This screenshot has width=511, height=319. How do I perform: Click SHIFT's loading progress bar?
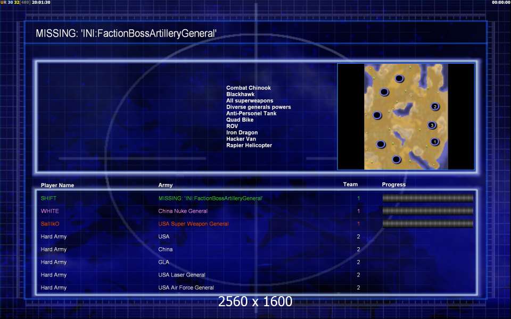pyautogui.click(x=427, y=198)
